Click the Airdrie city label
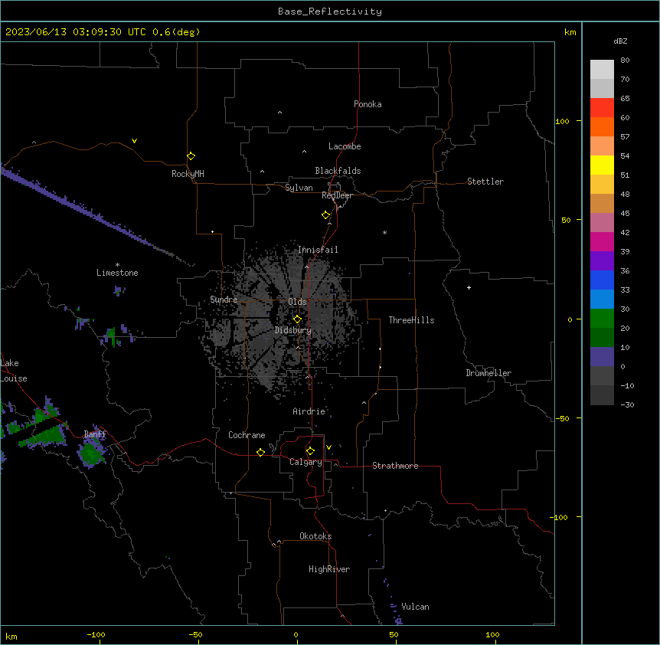The image size is (660, 645). 309,411
